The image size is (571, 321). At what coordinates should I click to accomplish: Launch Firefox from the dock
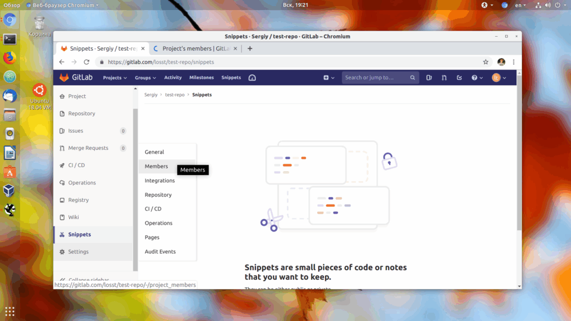pos(10,57)
